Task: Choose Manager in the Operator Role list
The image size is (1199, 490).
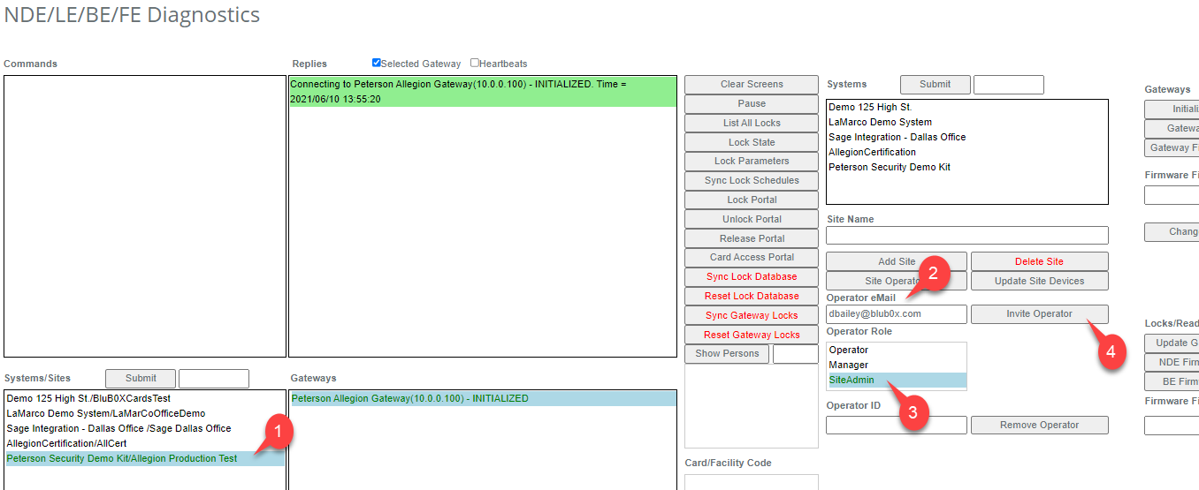Action: (848, 365)
